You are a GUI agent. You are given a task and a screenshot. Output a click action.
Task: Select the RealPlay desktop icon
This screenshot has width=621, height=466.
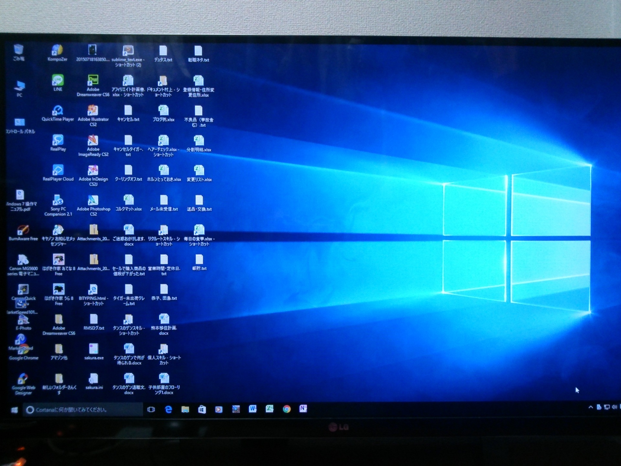pos(58,143)
